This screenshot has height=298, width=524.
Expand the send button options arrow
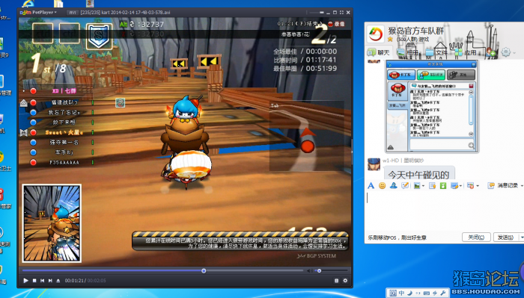[x=521, y=238]
